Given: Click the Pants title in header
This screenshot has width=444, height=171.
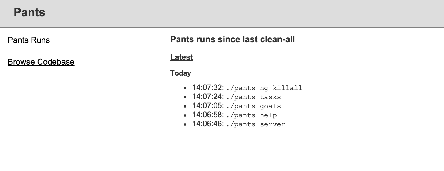Looking at the screenshot, I should pyautogui.click(x=29, y=13).
